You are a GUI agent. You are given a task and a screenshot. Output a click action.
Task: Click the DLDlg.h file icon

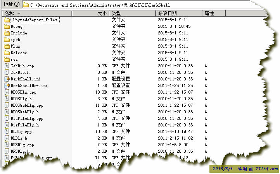pos(7,138)
